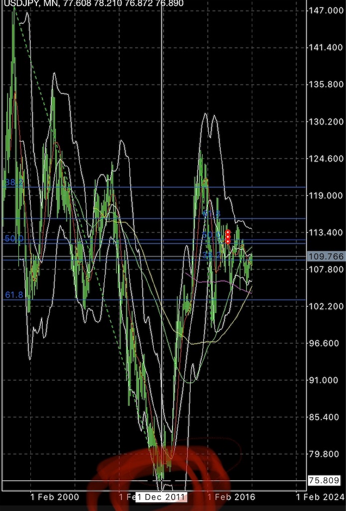
Task: Select the 113.400 price axis label
Action: click(327, 232)
